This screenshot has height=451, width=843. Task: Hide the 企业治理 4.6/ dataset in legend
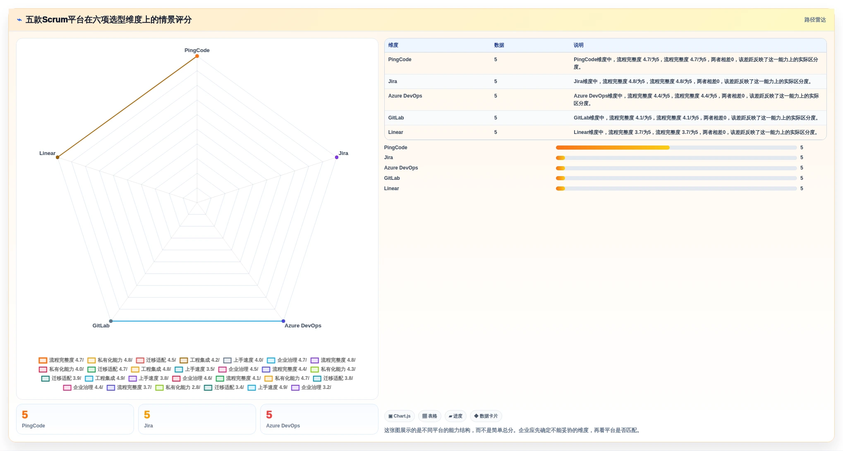[x=192, y=378]
